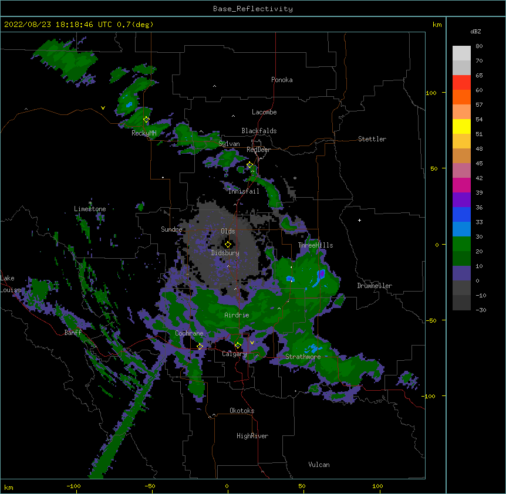Click the -100 tick on the horizontal km axis
506x494 pixels.
73,486
